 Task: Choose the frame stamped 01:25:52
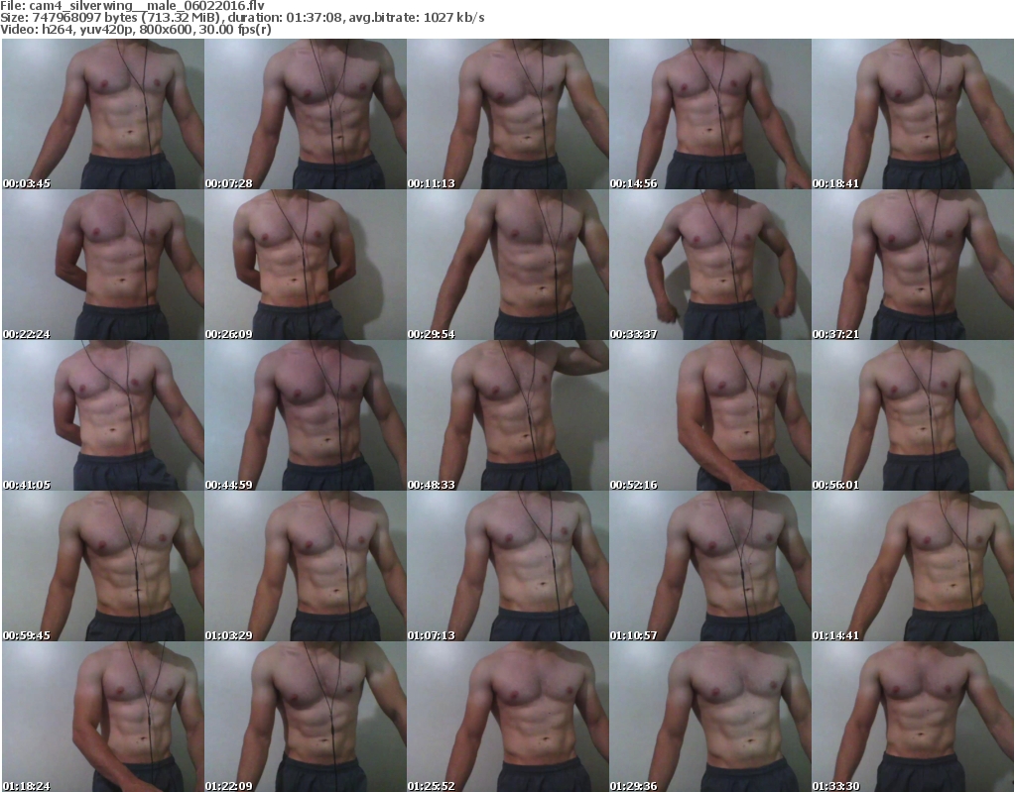pyautogui.click(x=507, y=717)
